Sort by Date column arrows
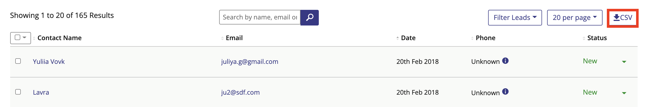This screenshot has height=107, width=646. pos(398,38)
